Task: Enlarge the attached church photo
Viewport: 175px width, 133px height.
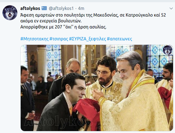Action: [x=97, y=88]
